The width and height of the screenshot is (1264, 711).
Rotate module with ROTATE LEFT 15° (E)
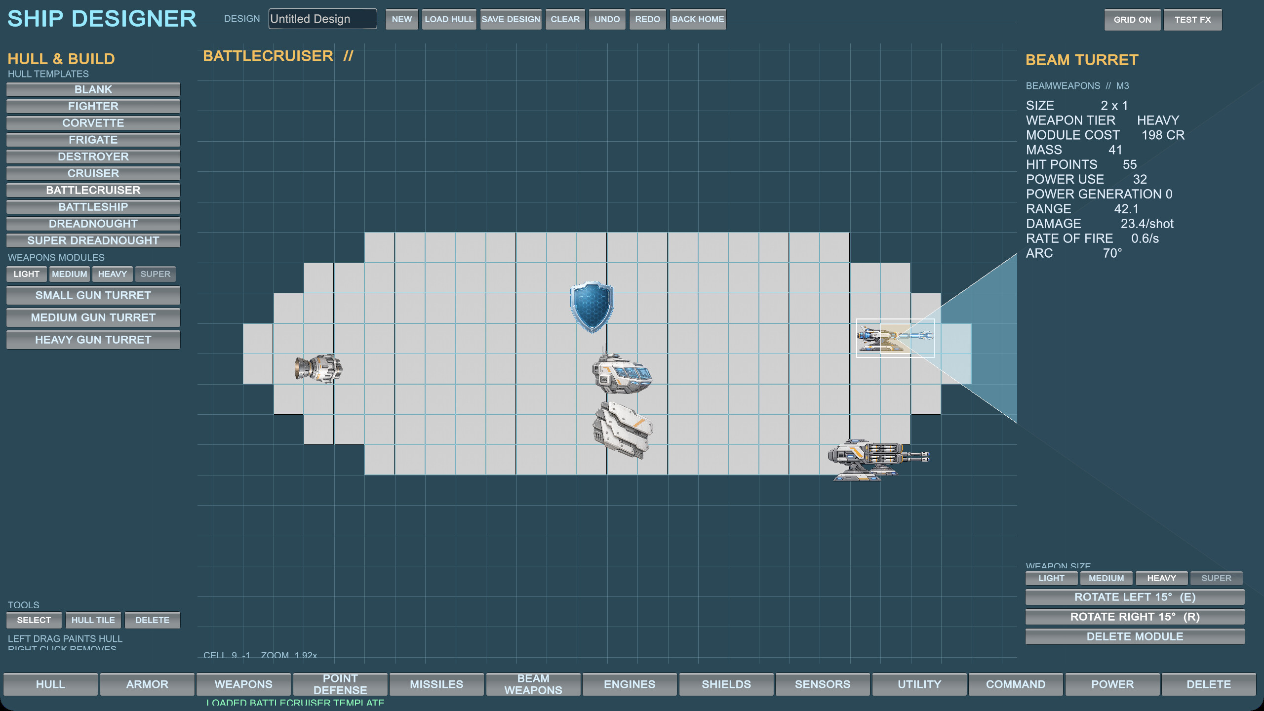1135,597
